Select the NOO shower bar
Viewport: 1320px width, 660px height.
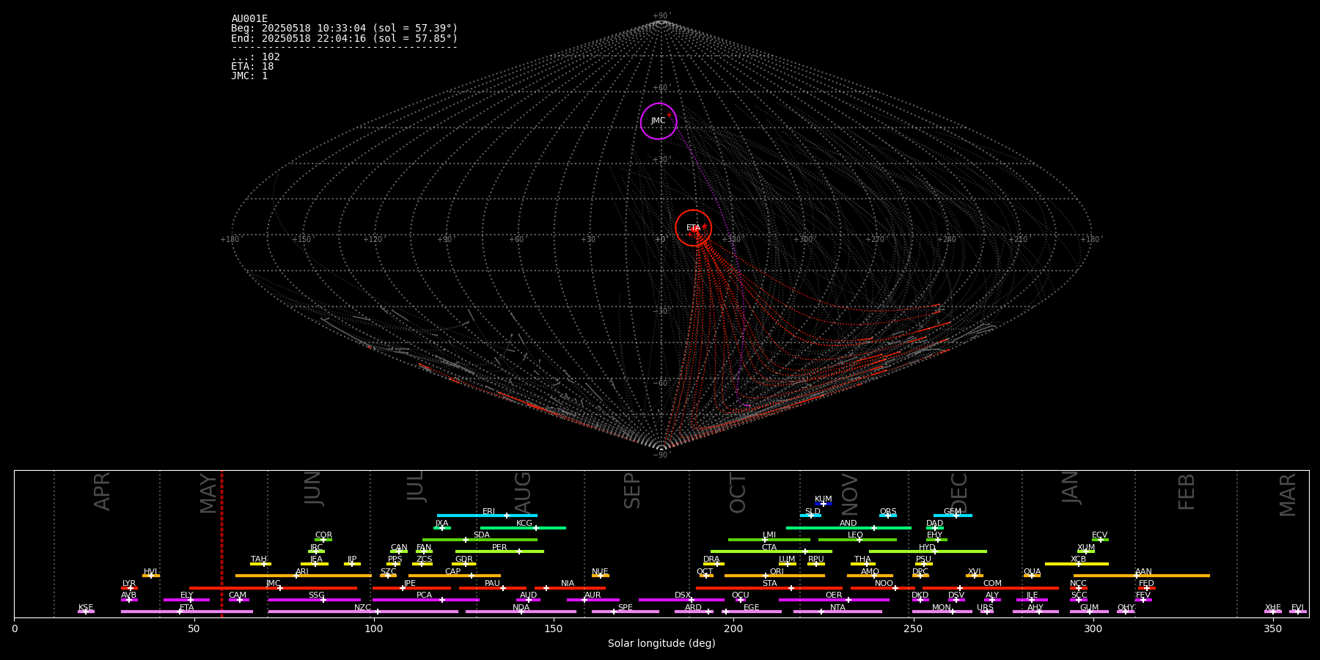pyautogui.click(x=883, y=588)
